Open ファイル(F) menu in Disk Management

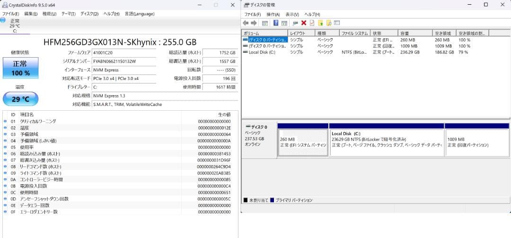click(x=253, y=14)
